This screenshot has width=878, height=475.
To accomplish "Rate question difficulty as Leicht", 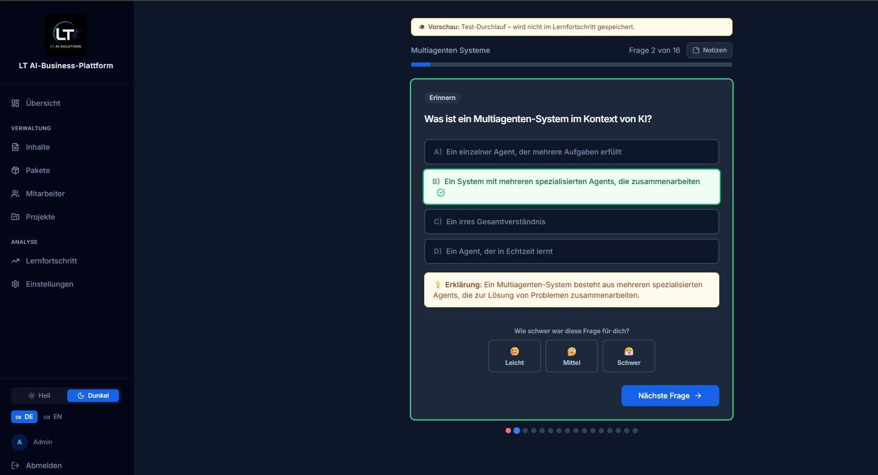I will pos(515,356).
